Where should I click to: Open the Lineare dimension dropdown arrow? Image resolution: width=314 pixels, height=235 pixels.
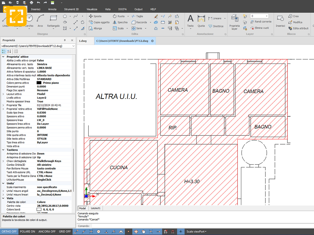[225, 19]
